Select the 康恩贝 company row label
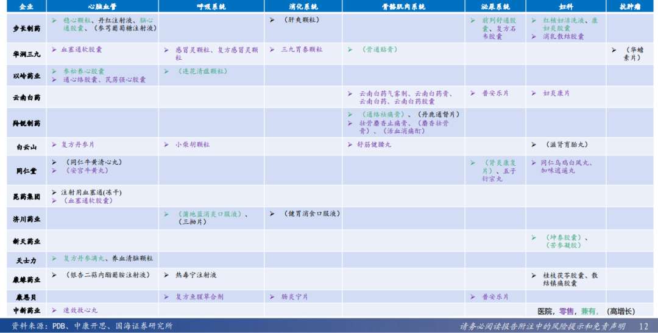 pyautogui.click(x=26, y=297)
